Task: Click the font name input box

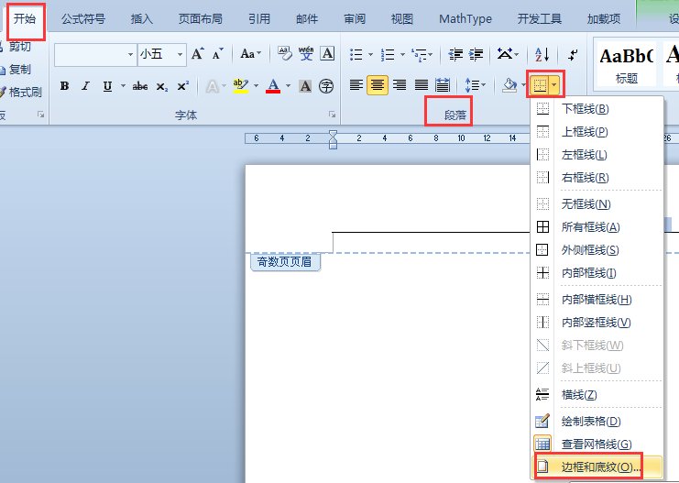Action: 91,55
